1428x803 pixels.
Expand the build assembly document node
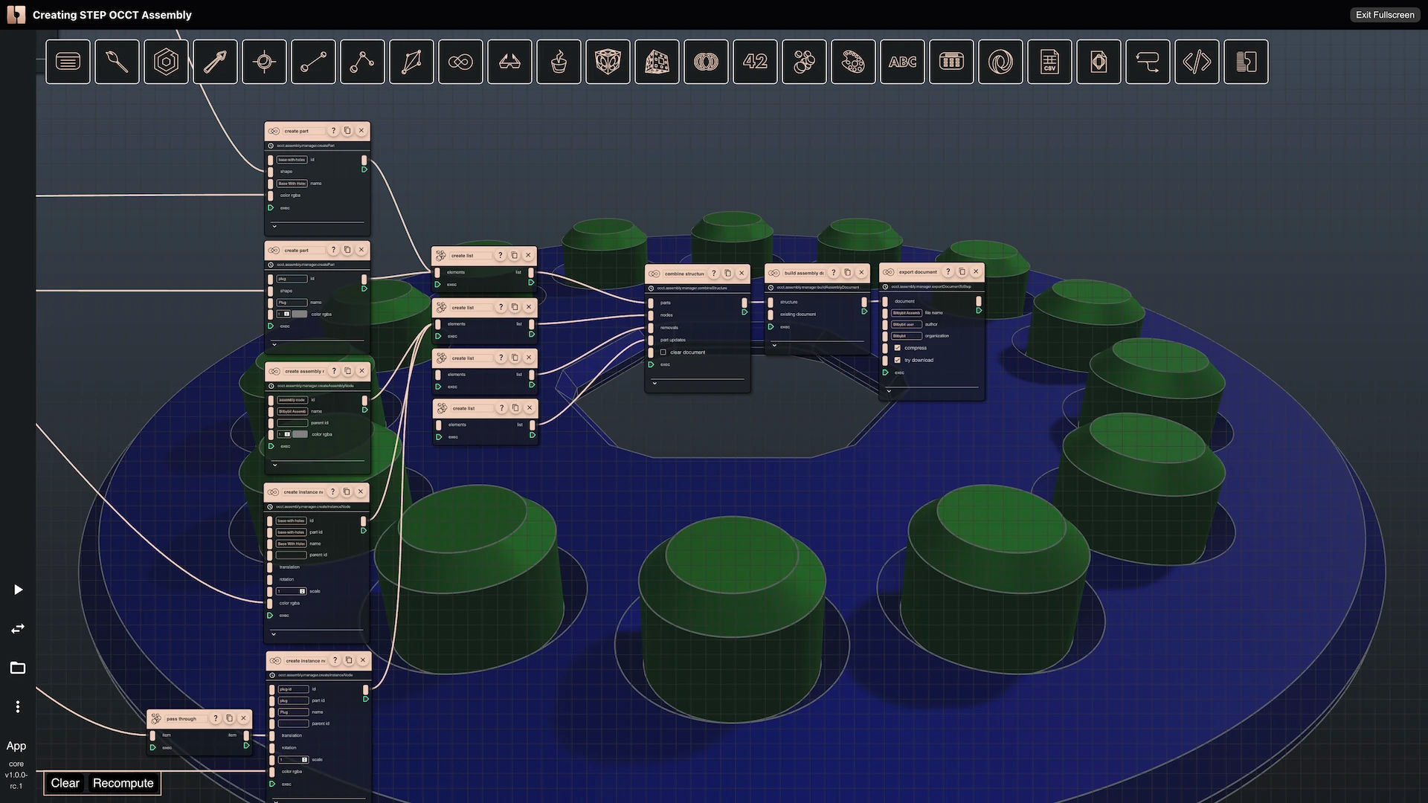pos(774,345)
